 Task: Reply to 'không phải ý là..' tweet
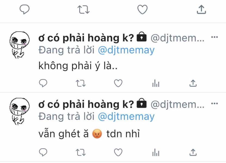43,83
